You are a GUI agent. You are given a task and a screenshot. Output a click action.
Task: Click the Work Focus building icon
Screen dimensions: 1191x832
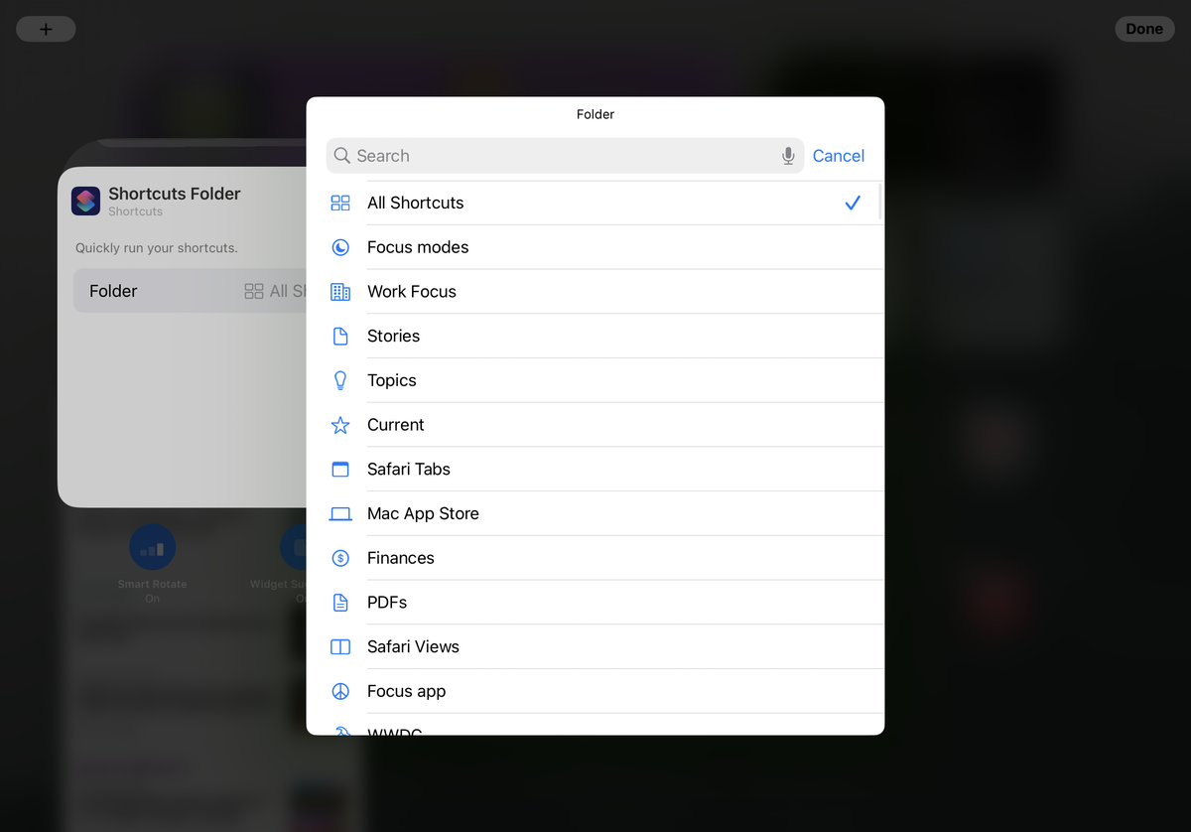(340, 291)
